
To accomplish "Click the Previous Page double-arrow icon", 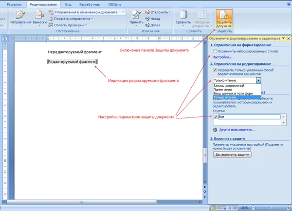I will (x=205, y=187).
